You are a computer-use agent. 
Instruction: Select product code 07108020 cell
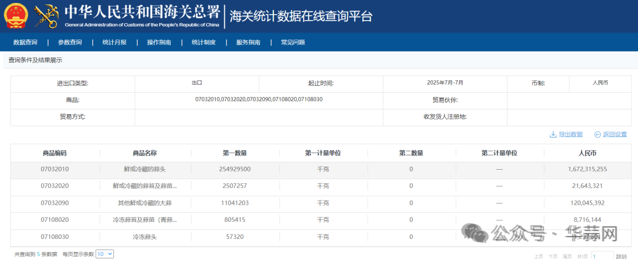click(x=54, y=219)
